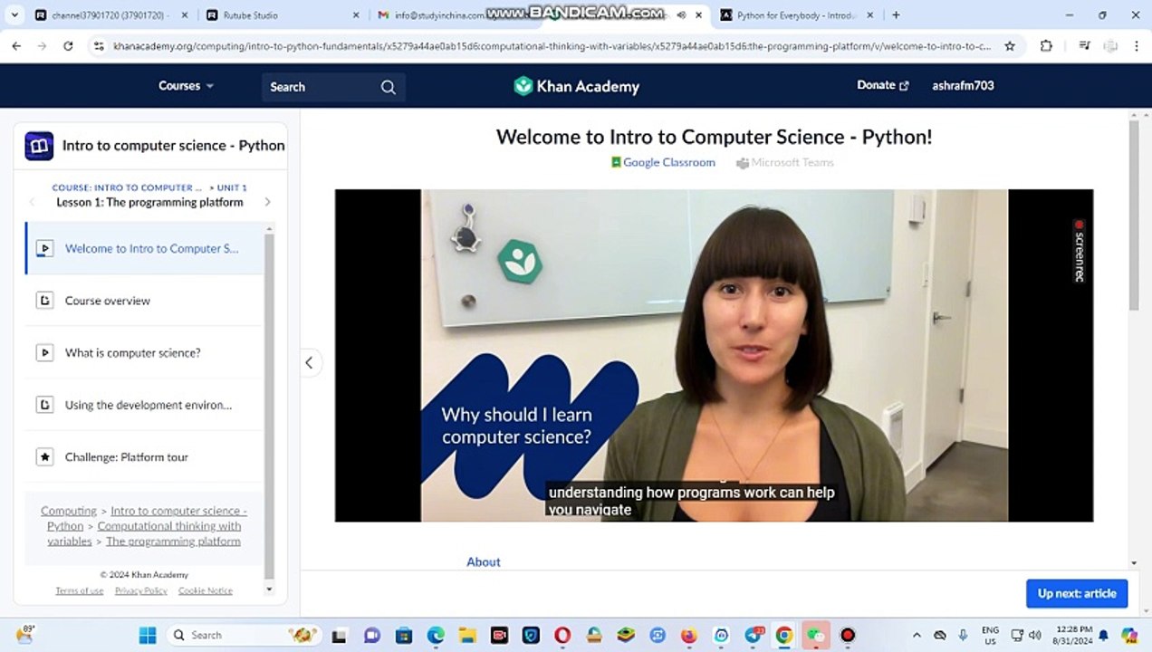The height and width of the screenshot is (652, 1152).
Task: Click video icon next to 'What is computer science?'
Action: pos(44,352)
